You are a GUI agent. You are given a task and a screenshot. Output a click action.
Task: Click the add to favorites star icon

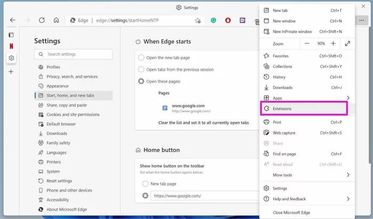pyautogui.click(x=198, y=21)
